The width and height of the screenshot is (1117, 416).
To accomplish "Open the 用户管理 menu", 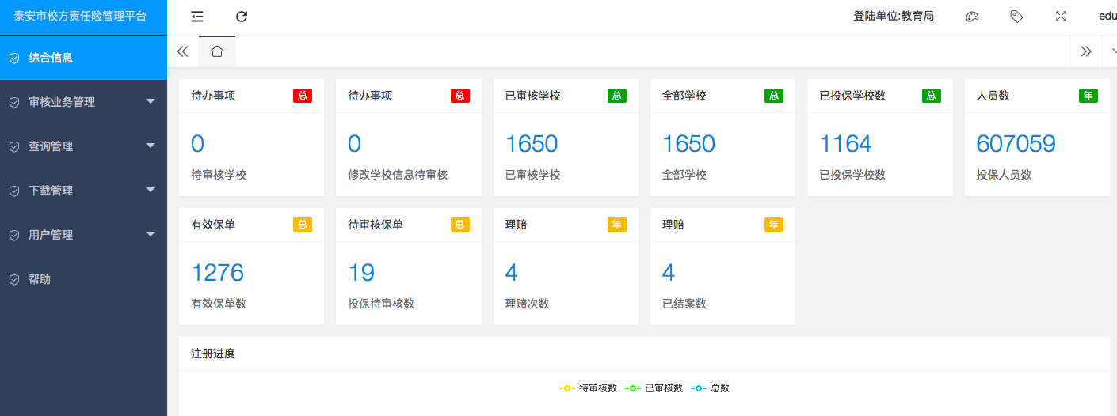I will pos(83,235).
